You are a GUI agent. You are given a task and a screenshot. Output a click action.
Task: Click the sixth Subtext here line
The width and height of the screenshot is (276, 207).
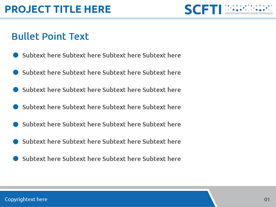pos(101,141)
